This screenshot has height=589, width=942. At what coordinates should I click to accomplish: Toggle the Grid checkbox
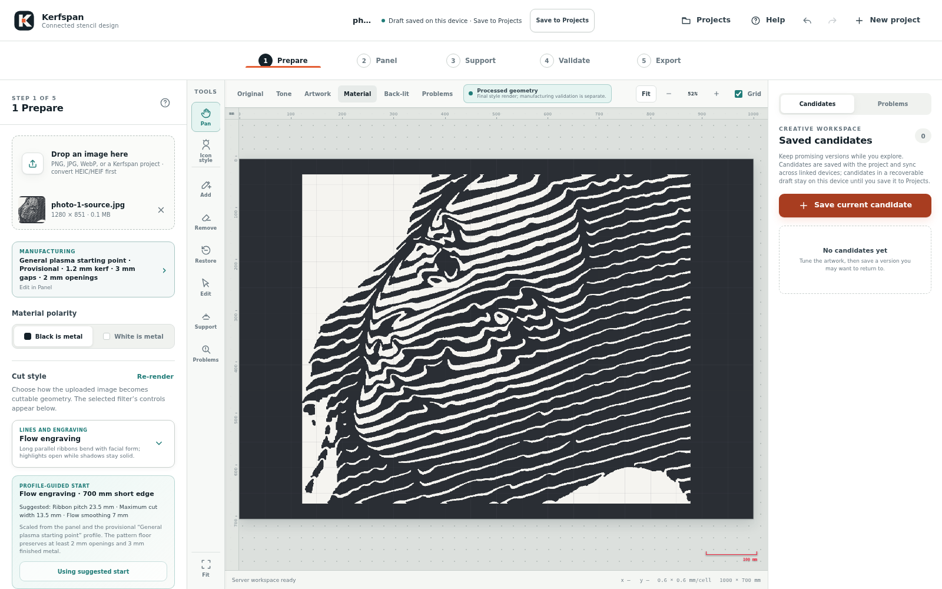[738, 94]
